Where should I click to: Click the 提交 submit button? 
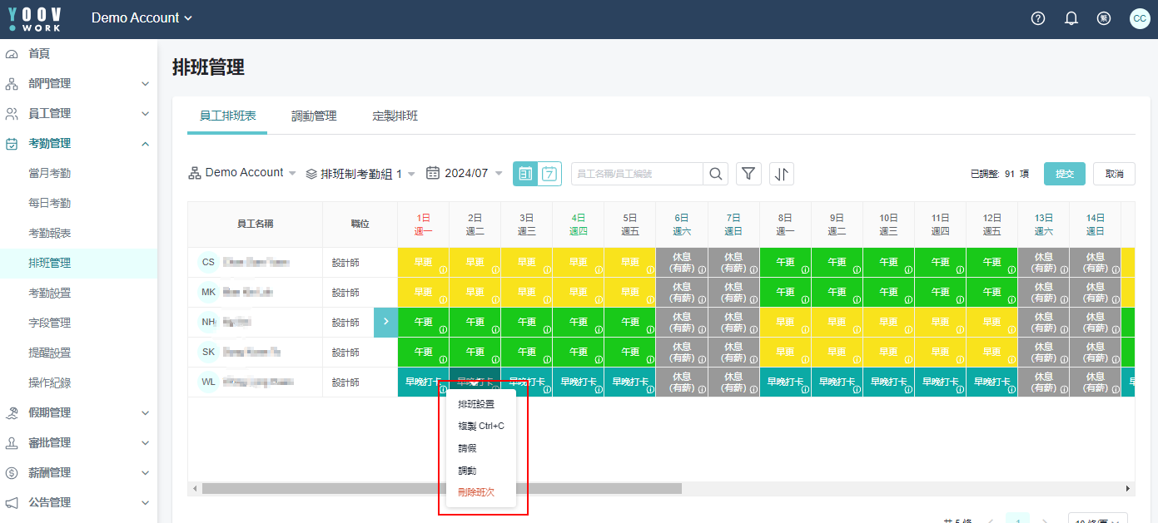click(x=1064, y=174)
